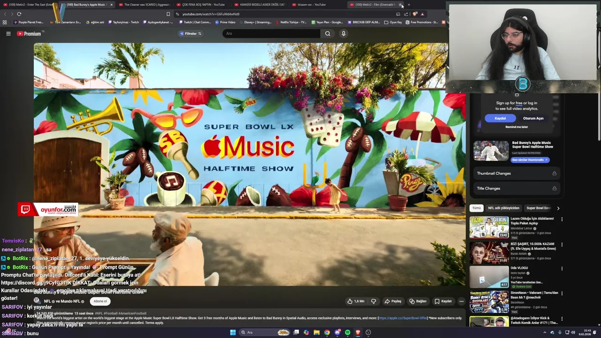Open the Filtreler filter button

[191, 33]
